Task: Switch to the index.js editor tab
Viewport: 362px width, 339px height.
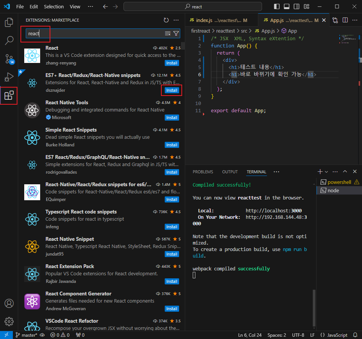Action: pyautogui.click(x=221, y=20)
